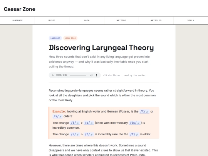Play /t/ sound after 'is the' in Example

(x=144, y=111)
